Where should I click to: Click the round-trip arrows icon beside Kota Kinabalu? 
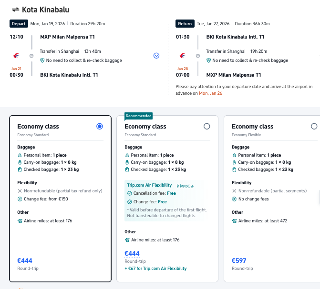(x=15, y=10)
